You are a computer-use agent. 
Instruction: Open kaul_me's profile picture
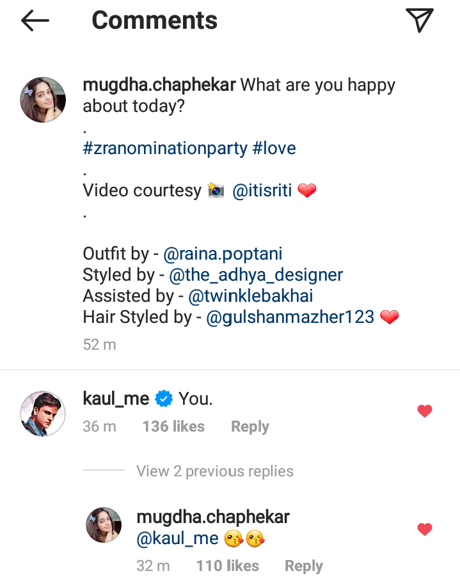[43, 414]
